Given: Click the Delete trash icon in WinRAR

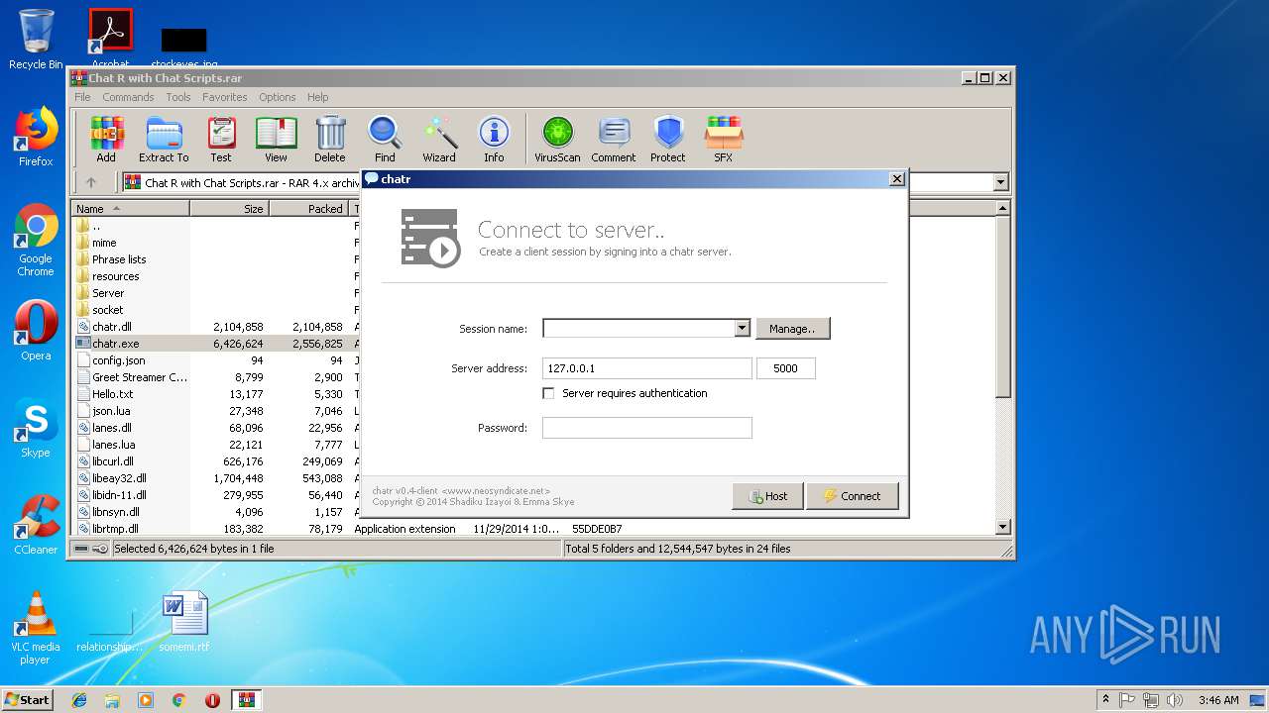Looking at the screenshot, I should (330, 140).
